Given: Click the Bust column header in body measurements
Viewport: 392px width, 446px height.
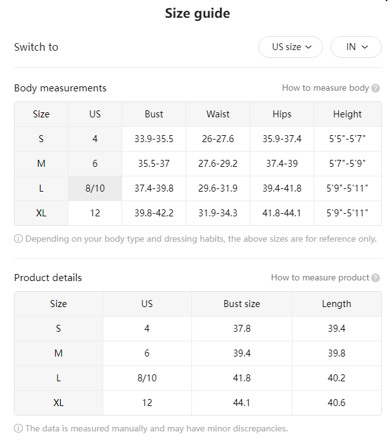Looking at the screenshot, I should [154, 114].
